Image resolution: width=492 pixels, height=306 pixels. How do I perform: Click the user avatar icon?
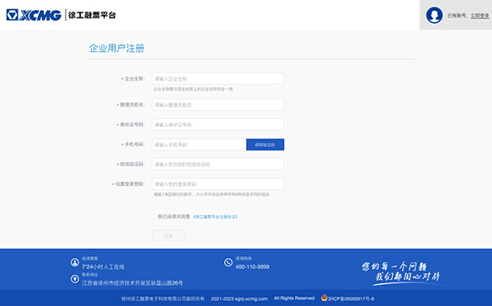pos(434,15)
